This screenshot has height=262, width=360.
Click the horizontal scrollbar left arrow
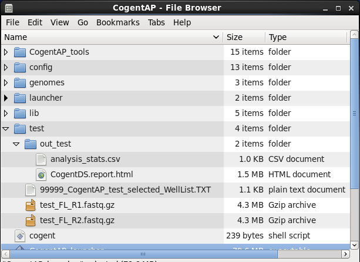pos(5,254)
